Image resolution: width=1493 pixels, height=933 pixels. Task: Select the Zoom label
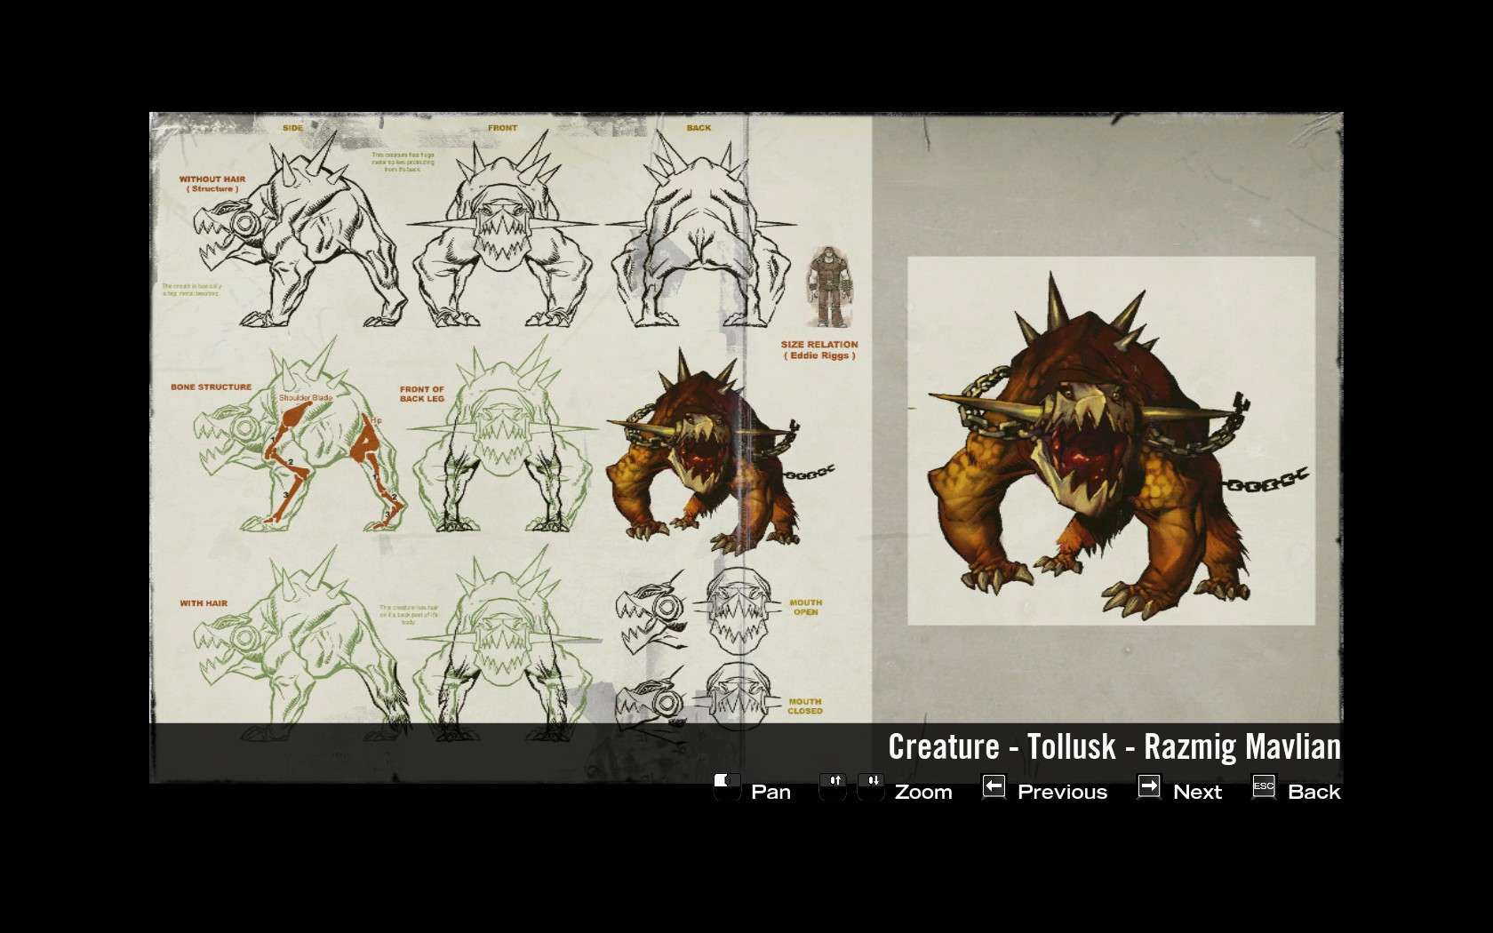pyautogui.click(x=923, y=792)
